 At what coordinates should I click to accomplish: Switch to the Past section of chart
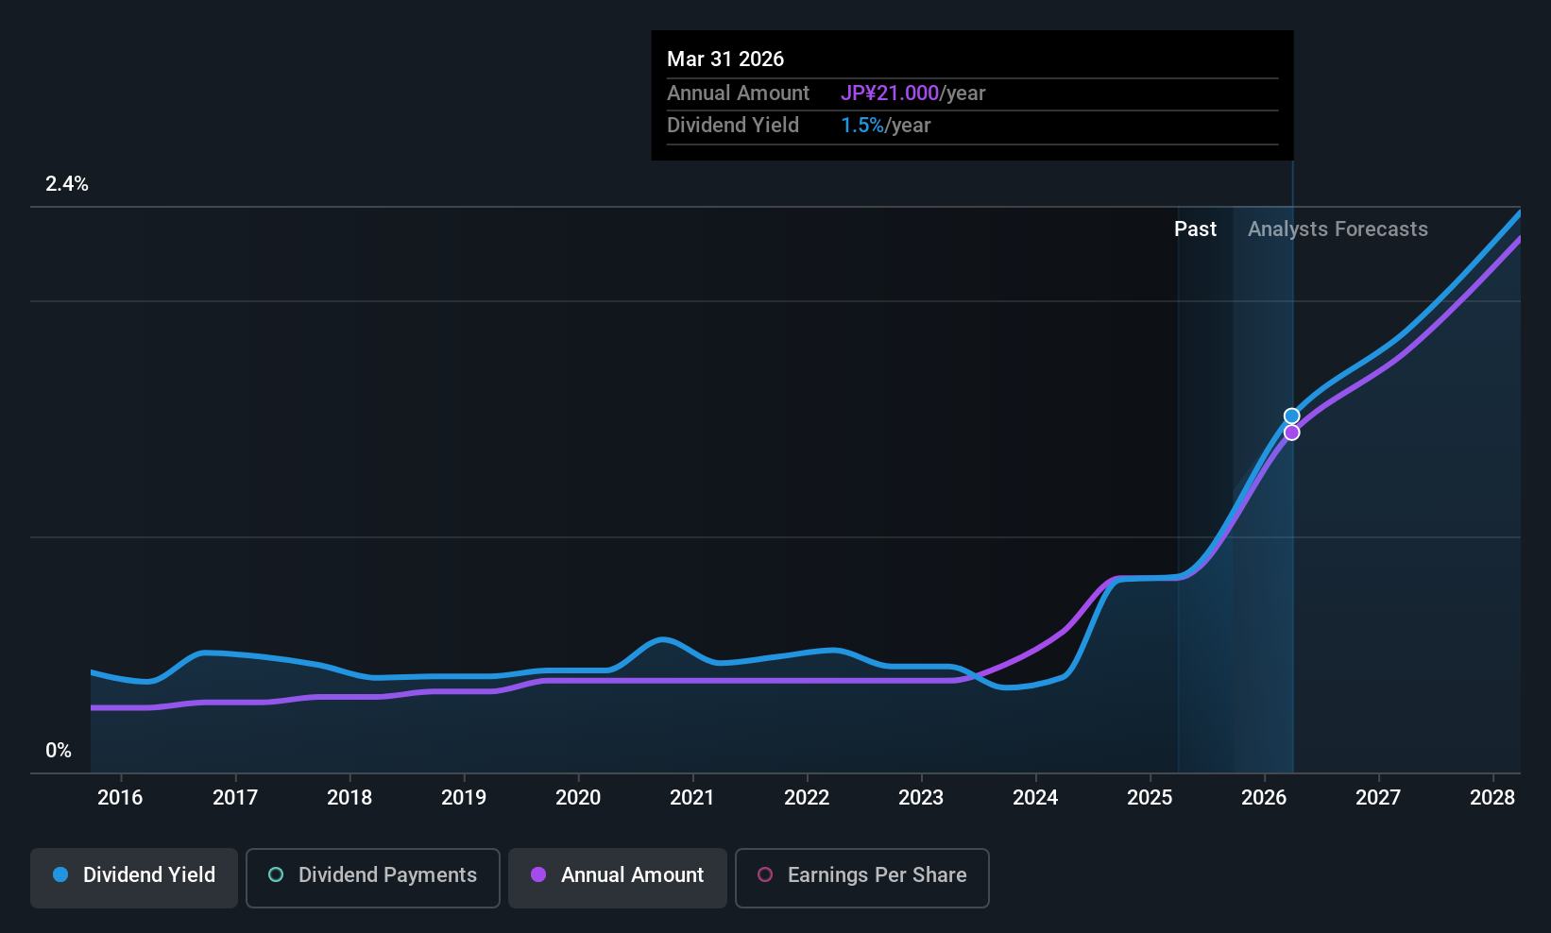tap(1195, 229)
